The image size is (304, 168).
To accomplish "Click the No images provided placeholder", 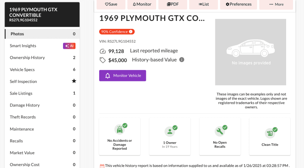I will 251,52.
